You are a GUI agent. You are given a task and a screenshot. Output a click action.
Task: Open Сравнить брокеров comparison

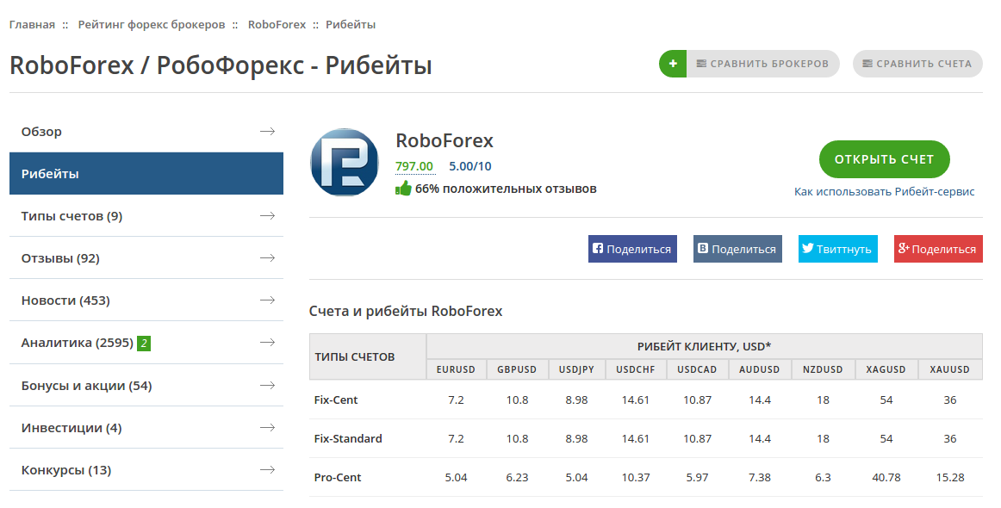click(763, 64)
